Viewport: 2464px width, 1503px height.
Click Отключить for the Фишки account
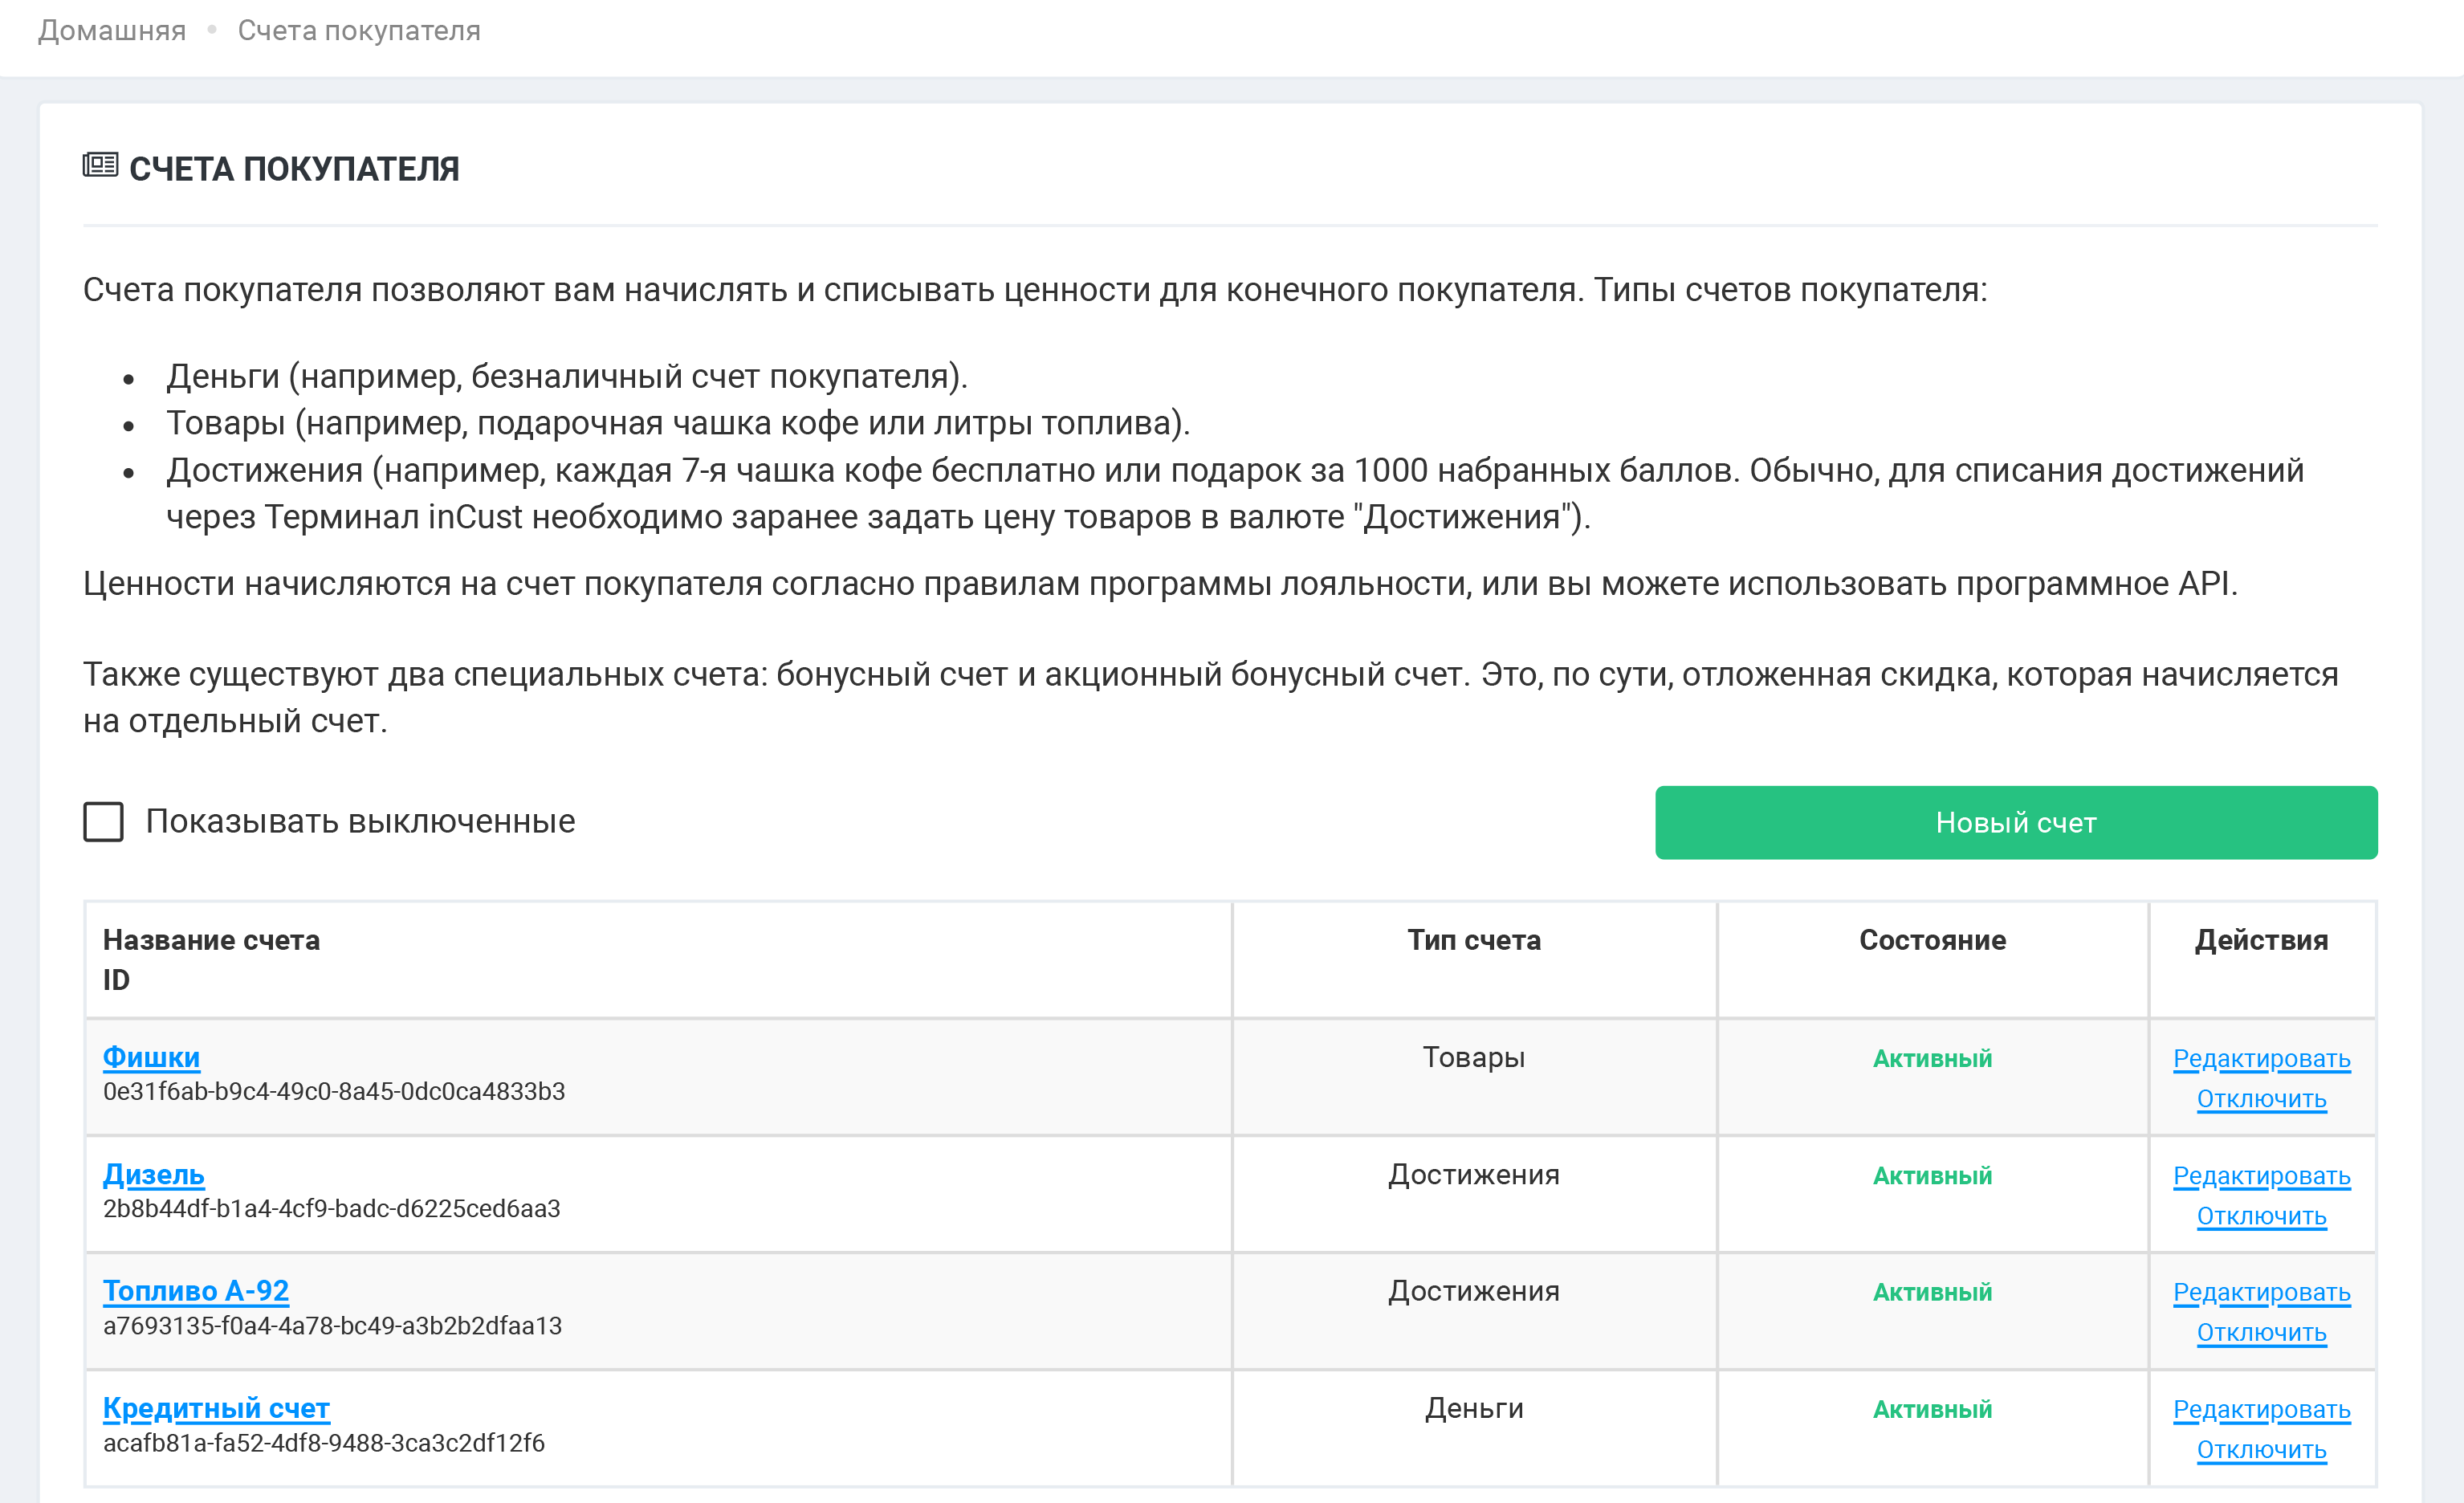point(2261,1098)
